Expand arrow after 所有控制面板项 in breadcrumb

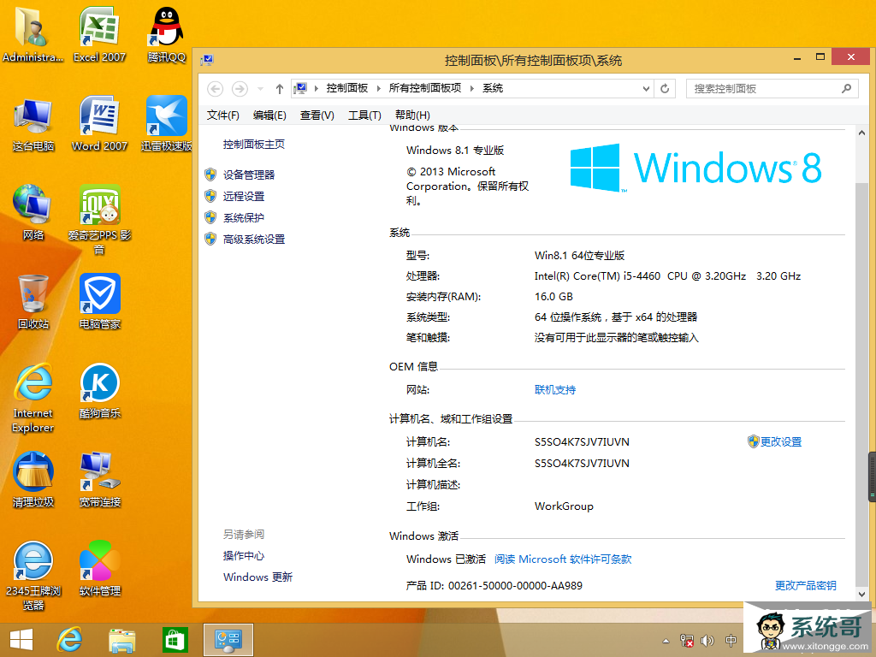tap(471, 88)
